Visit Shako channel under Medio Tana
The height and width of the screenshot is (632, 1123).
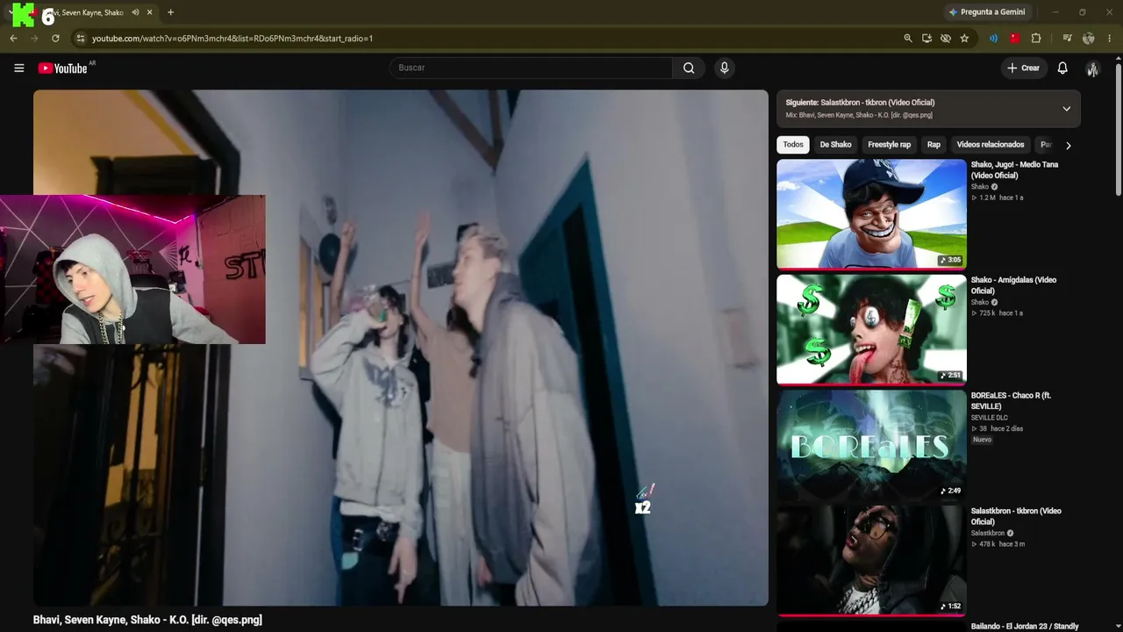pyautogui.click(x=980, y=187)
